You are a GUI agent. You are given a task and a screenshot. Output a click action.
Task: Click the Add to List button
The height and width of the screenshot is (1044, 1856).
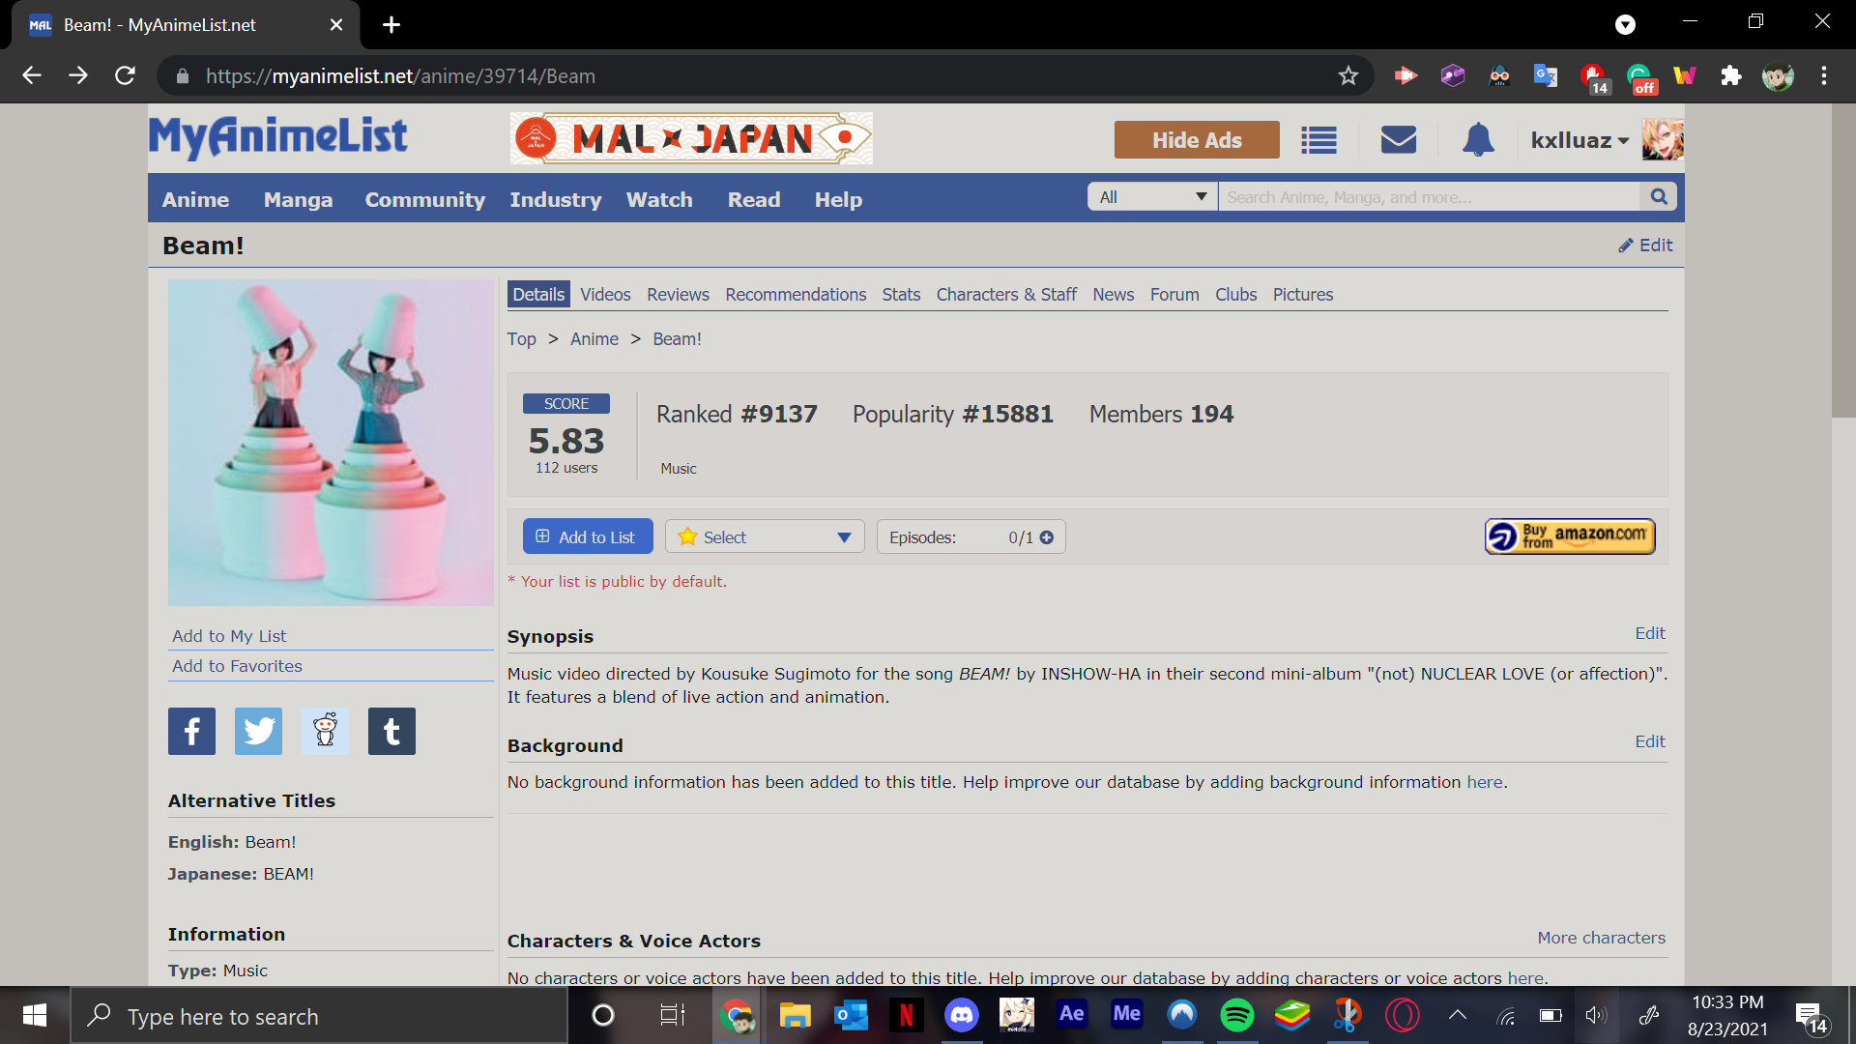coord(588,537)
